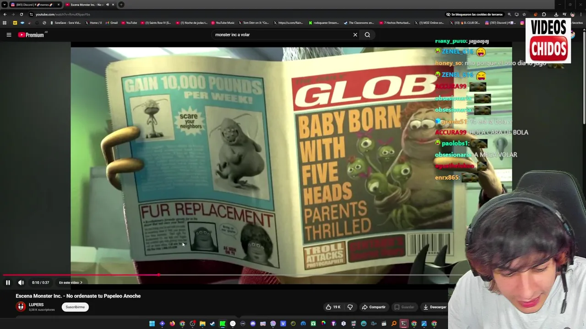Open the terminal app in the taskbar
The height and width of the screenshot is (329, 586).
click(404, 324)
